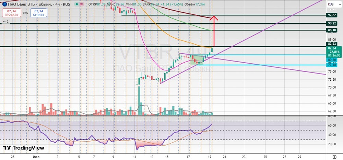Expand the collapsed indicators legend labeled 2

(x=5, y=22)
